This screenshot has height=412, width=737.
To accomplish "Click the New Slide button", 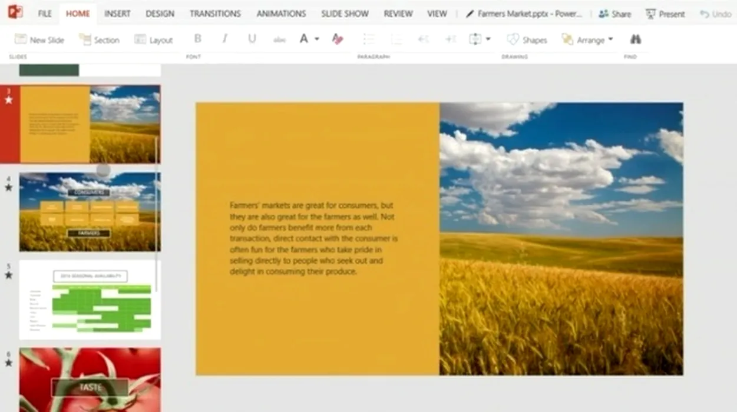I will pyautogui.click(x=39, y=39).
